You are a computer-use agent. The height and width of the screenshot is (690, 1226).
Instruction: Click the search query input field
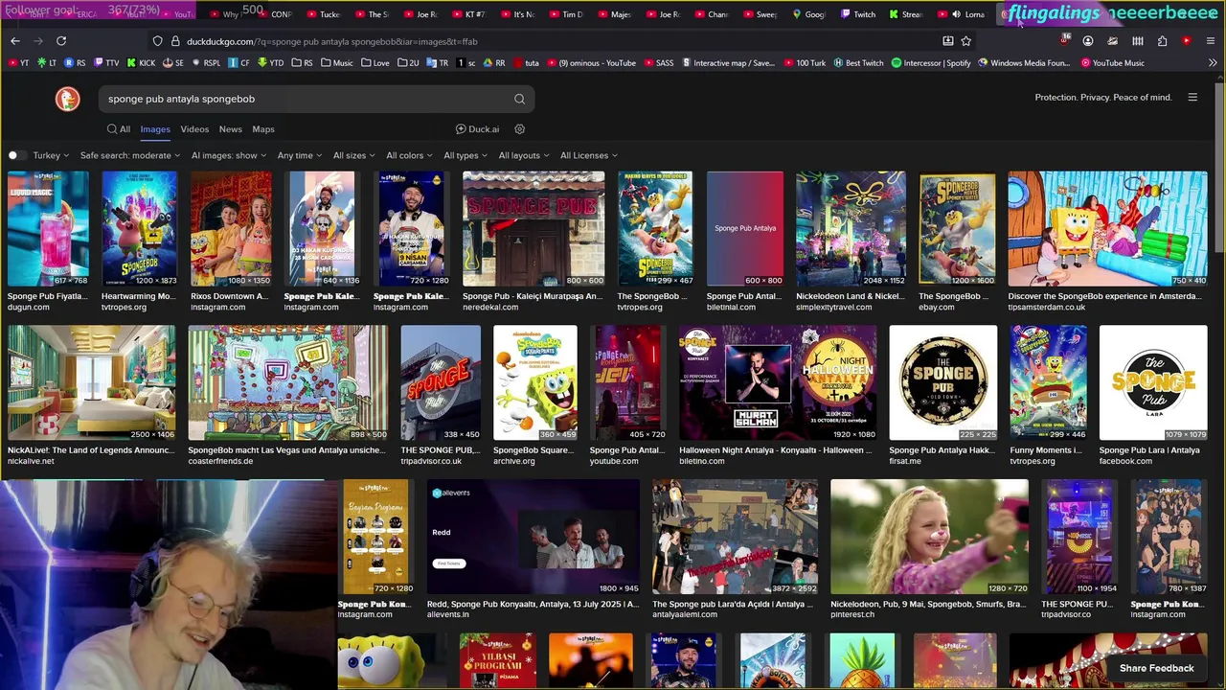coord(306,99)
